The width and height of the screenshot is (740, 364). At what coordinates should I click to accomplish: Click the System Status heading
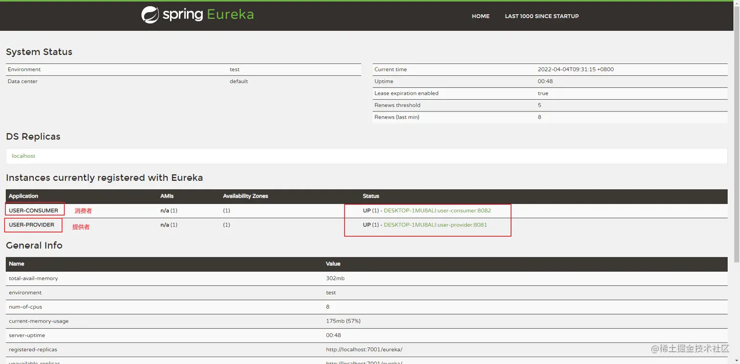click(x=39, y=52)
